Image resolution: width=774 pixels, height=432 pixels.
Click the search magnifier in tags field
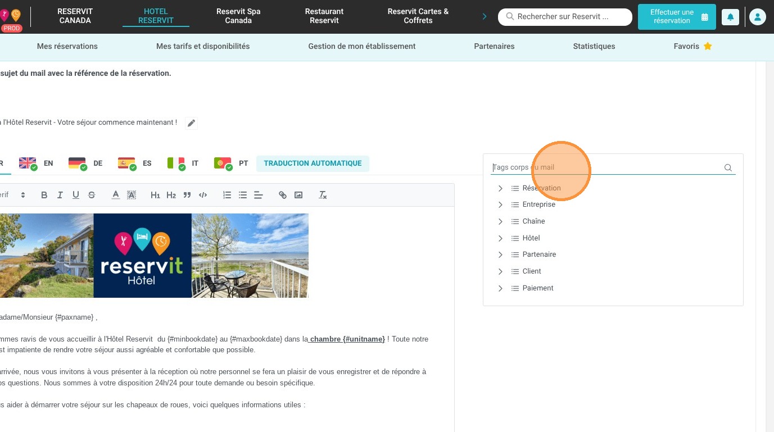(728, 167)
